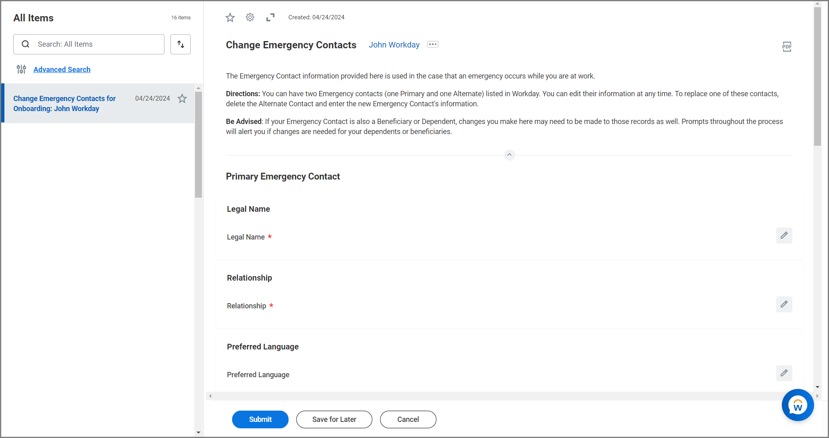Click the Submit button
829x438 pixels.
[x=260, y=419]
